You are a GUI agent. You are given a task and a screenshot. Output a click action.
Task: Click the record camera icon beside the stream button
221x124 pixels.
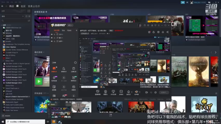[147, 92]
